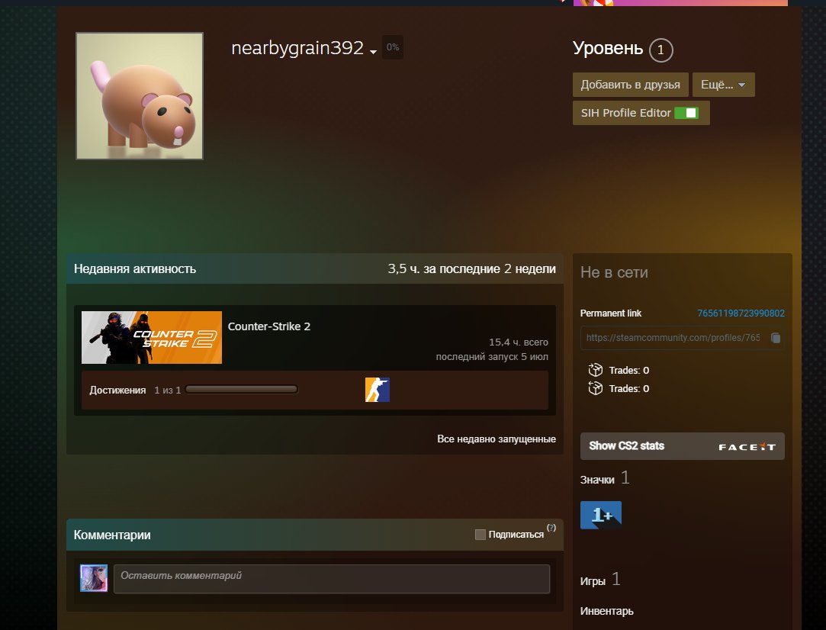This screenshot has height=630, width=826.
Task: Click the first Trades box icon
Action: pos(595,370)
